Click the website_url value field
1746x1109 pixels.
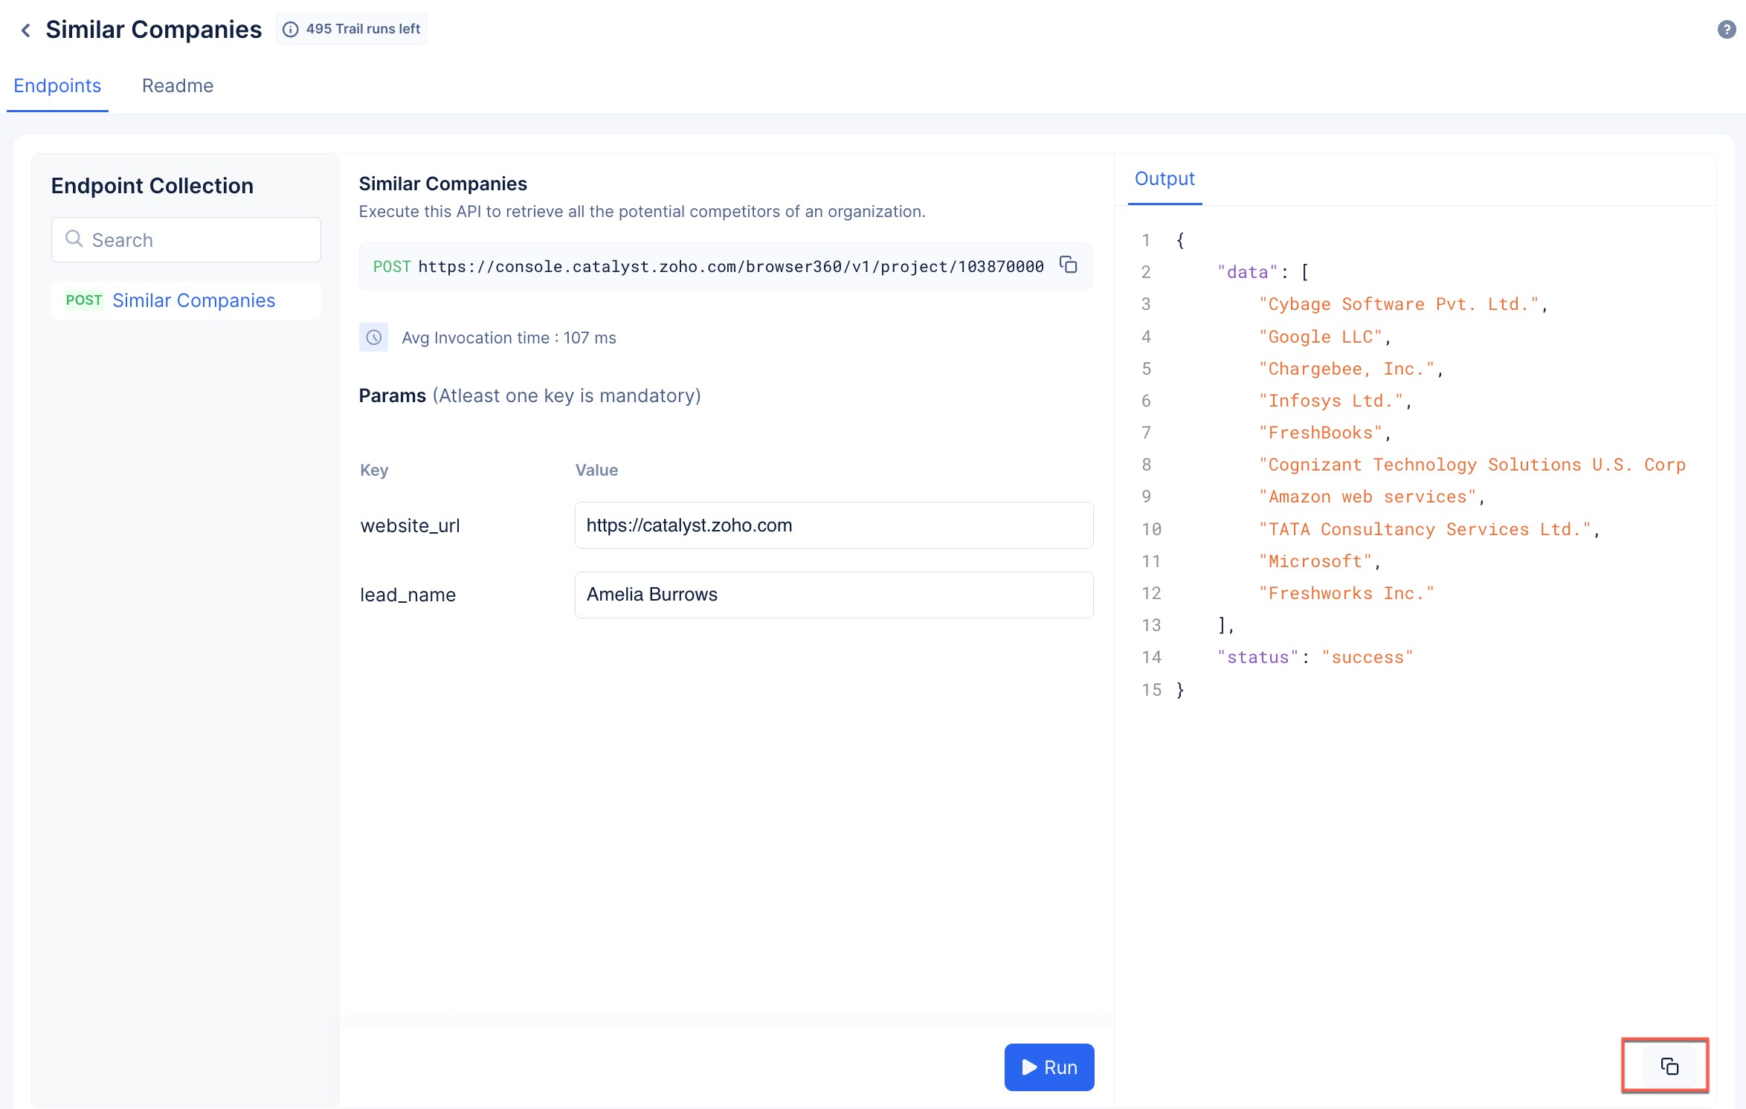tap(834, 526)
